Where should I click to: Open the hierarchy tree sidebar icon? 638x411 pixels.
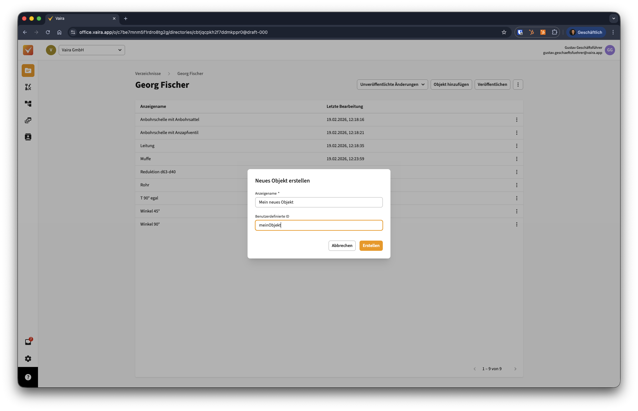click(x=28, y=104)
